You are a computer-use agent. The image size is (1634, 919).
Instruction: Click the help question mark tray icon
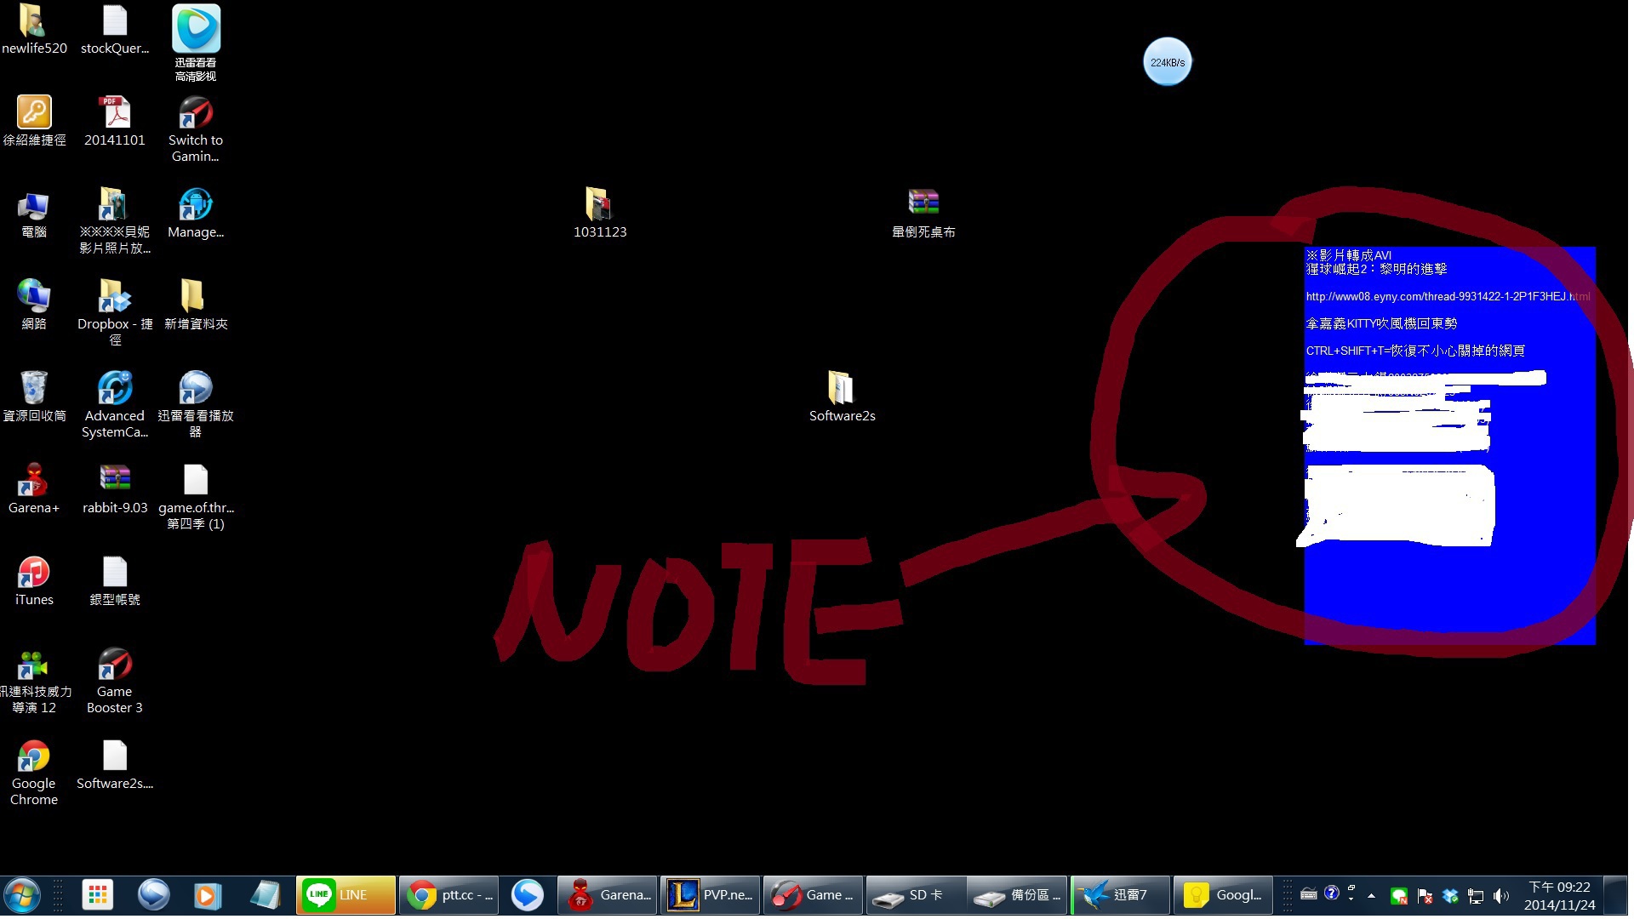coord(1332,893)
